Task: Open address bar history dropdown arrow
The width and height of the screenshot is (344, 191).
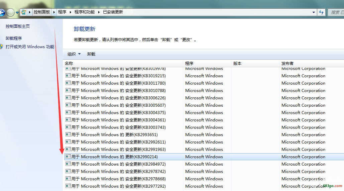Action: pos(314,12)
